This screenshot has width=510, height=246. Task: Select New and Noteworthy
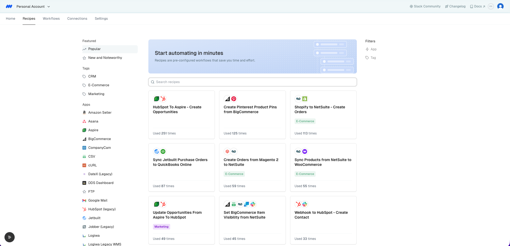tap(110, 58)
